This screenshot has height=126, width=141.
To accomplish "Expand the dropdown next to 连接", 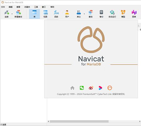I will pyautogui.click(x=12, y=14).
